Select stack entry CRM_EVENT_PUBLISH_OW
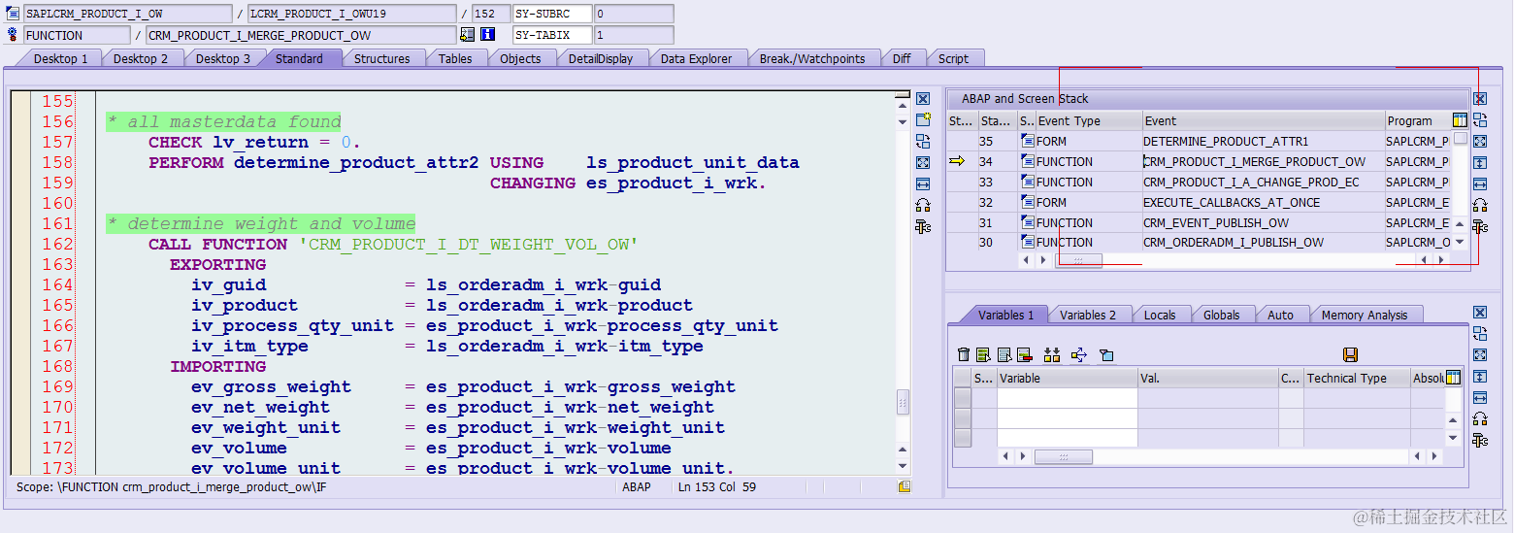1514x533 pixels. point(1263,222)
